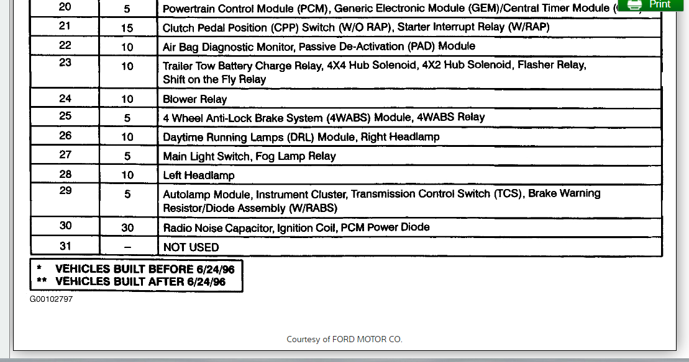Click the NOT USED entry
Viewport: 689px width, 362px height.
pos(191,247)
